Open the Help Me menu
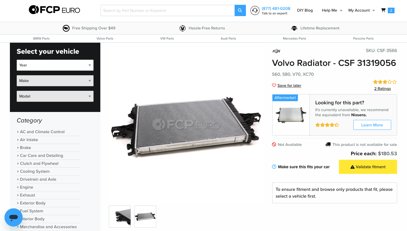Image resolution: width=407 pixels, height=231 pixels. pyautogui.click(x=332, y=10)
